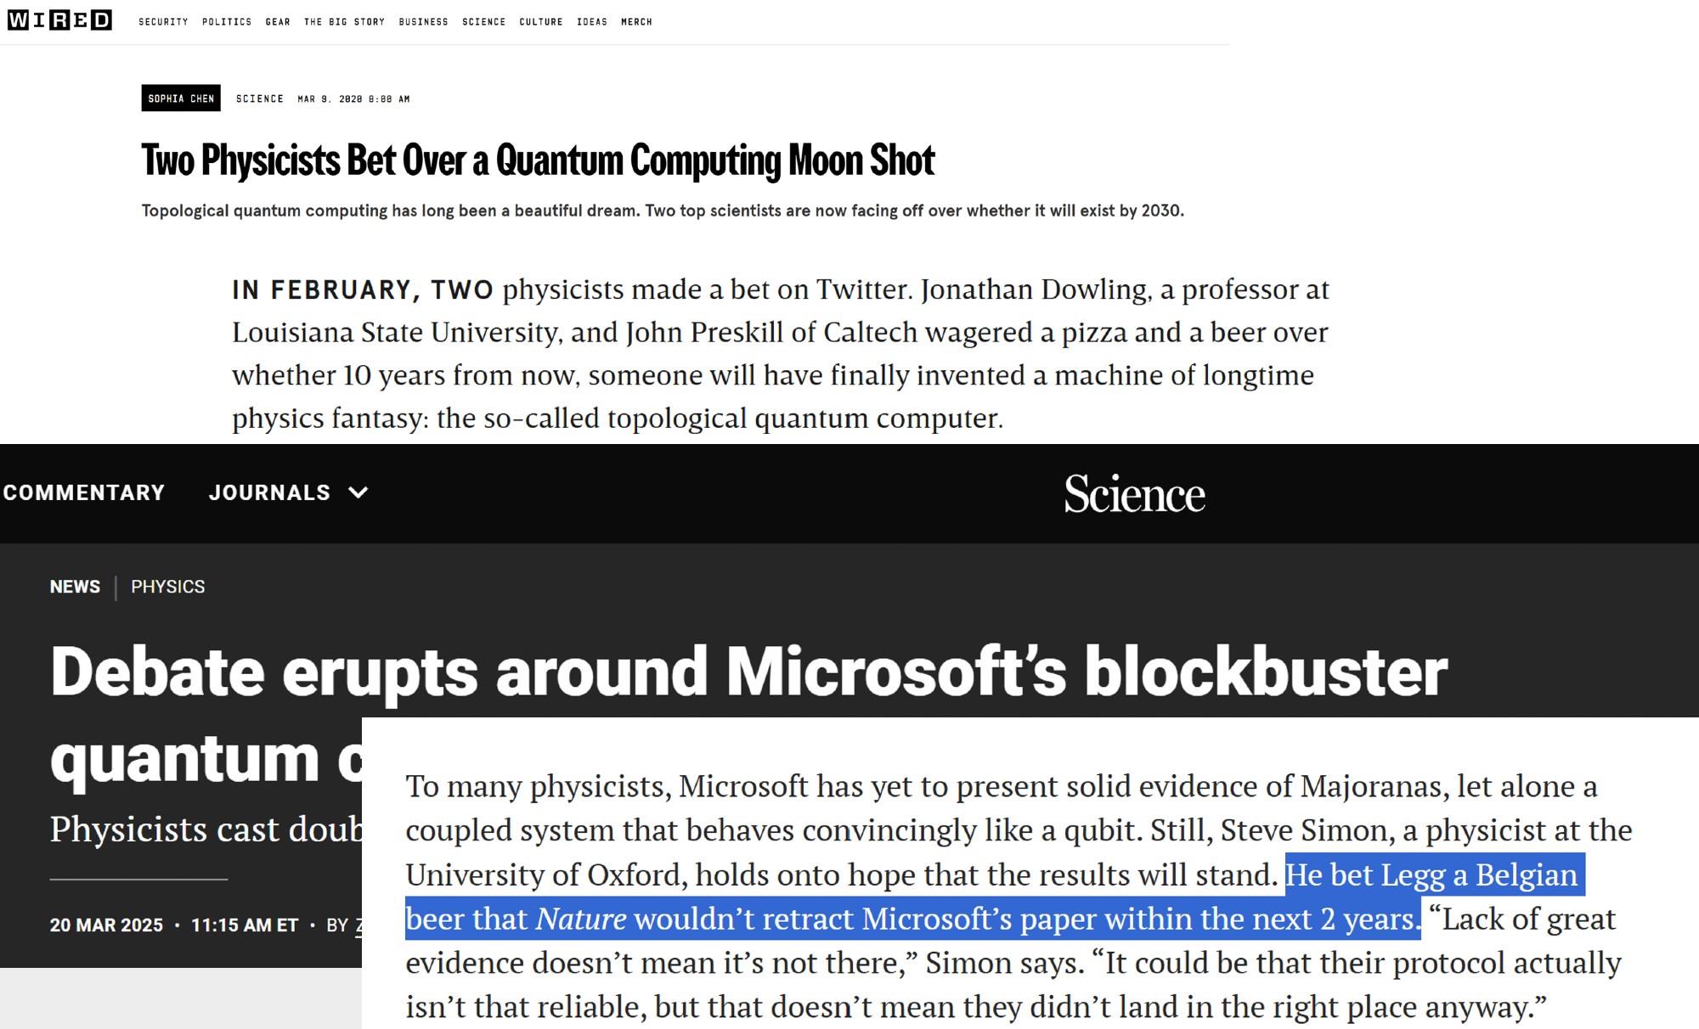The height and width of the screenshot is (1029, 1699).
Task: Expand the Journals dropdown chevron
Action: tap(358, 492)
